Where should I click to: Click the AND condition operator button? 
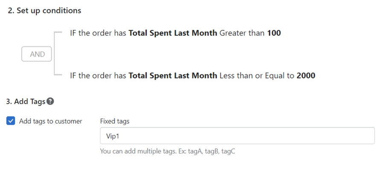pos(37,54)
